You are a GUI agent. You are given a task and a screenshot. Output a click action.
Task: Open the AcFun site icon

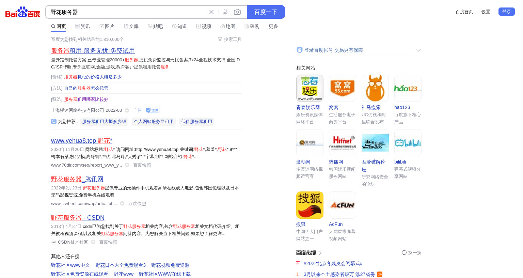[343, 205]
